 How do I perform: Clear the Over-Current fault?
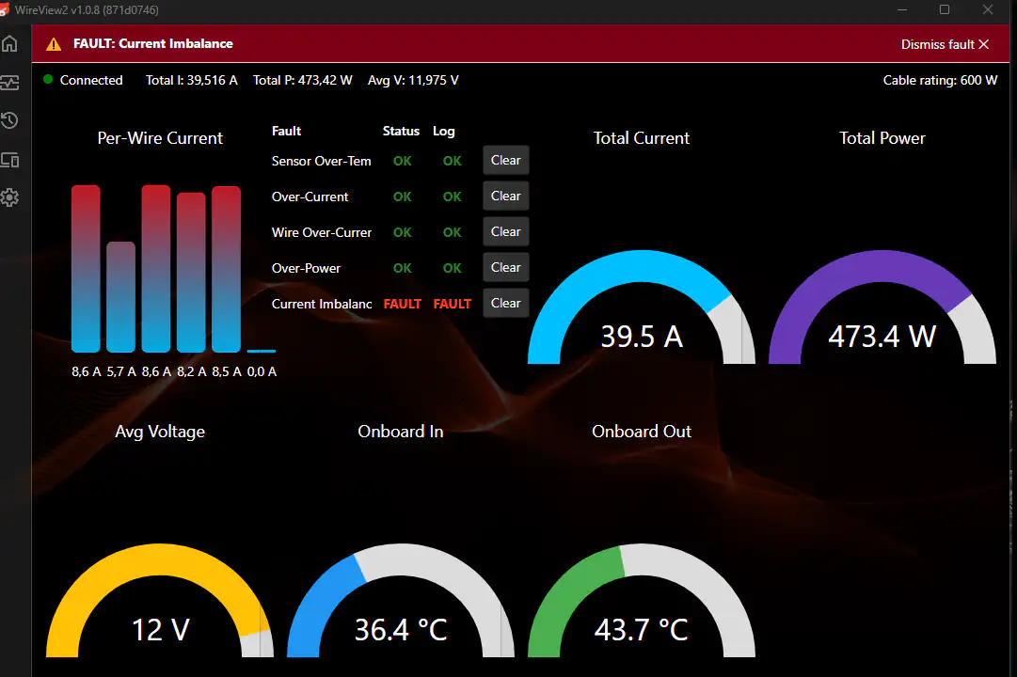point(506,196)
